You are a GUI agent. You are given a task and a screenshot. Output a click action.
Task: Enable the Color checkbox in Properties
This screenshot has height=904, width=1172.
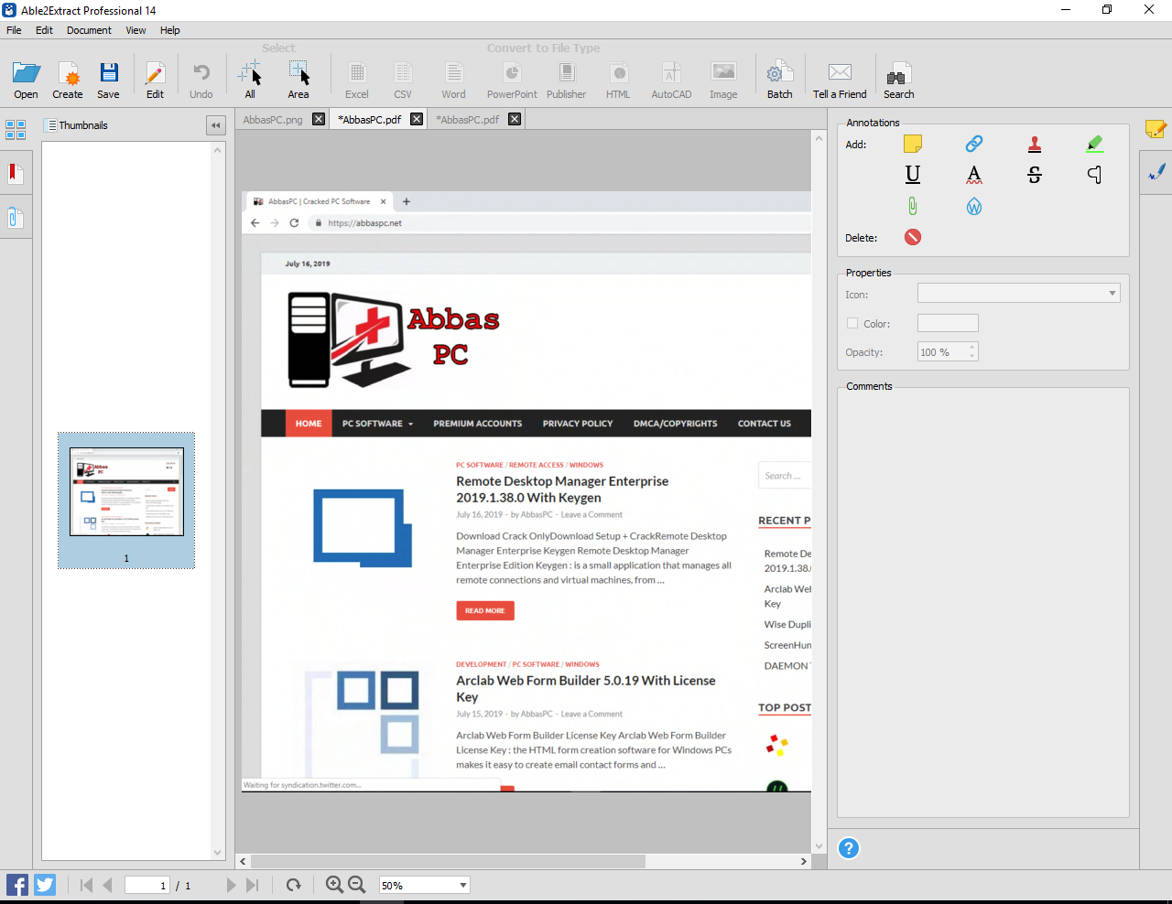click(x=852, y=323)
